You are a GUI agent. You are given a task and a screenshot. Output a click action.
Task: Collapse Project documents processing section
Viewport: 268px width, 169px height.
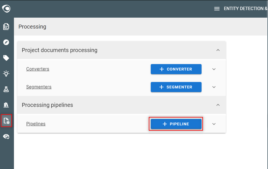218,50
